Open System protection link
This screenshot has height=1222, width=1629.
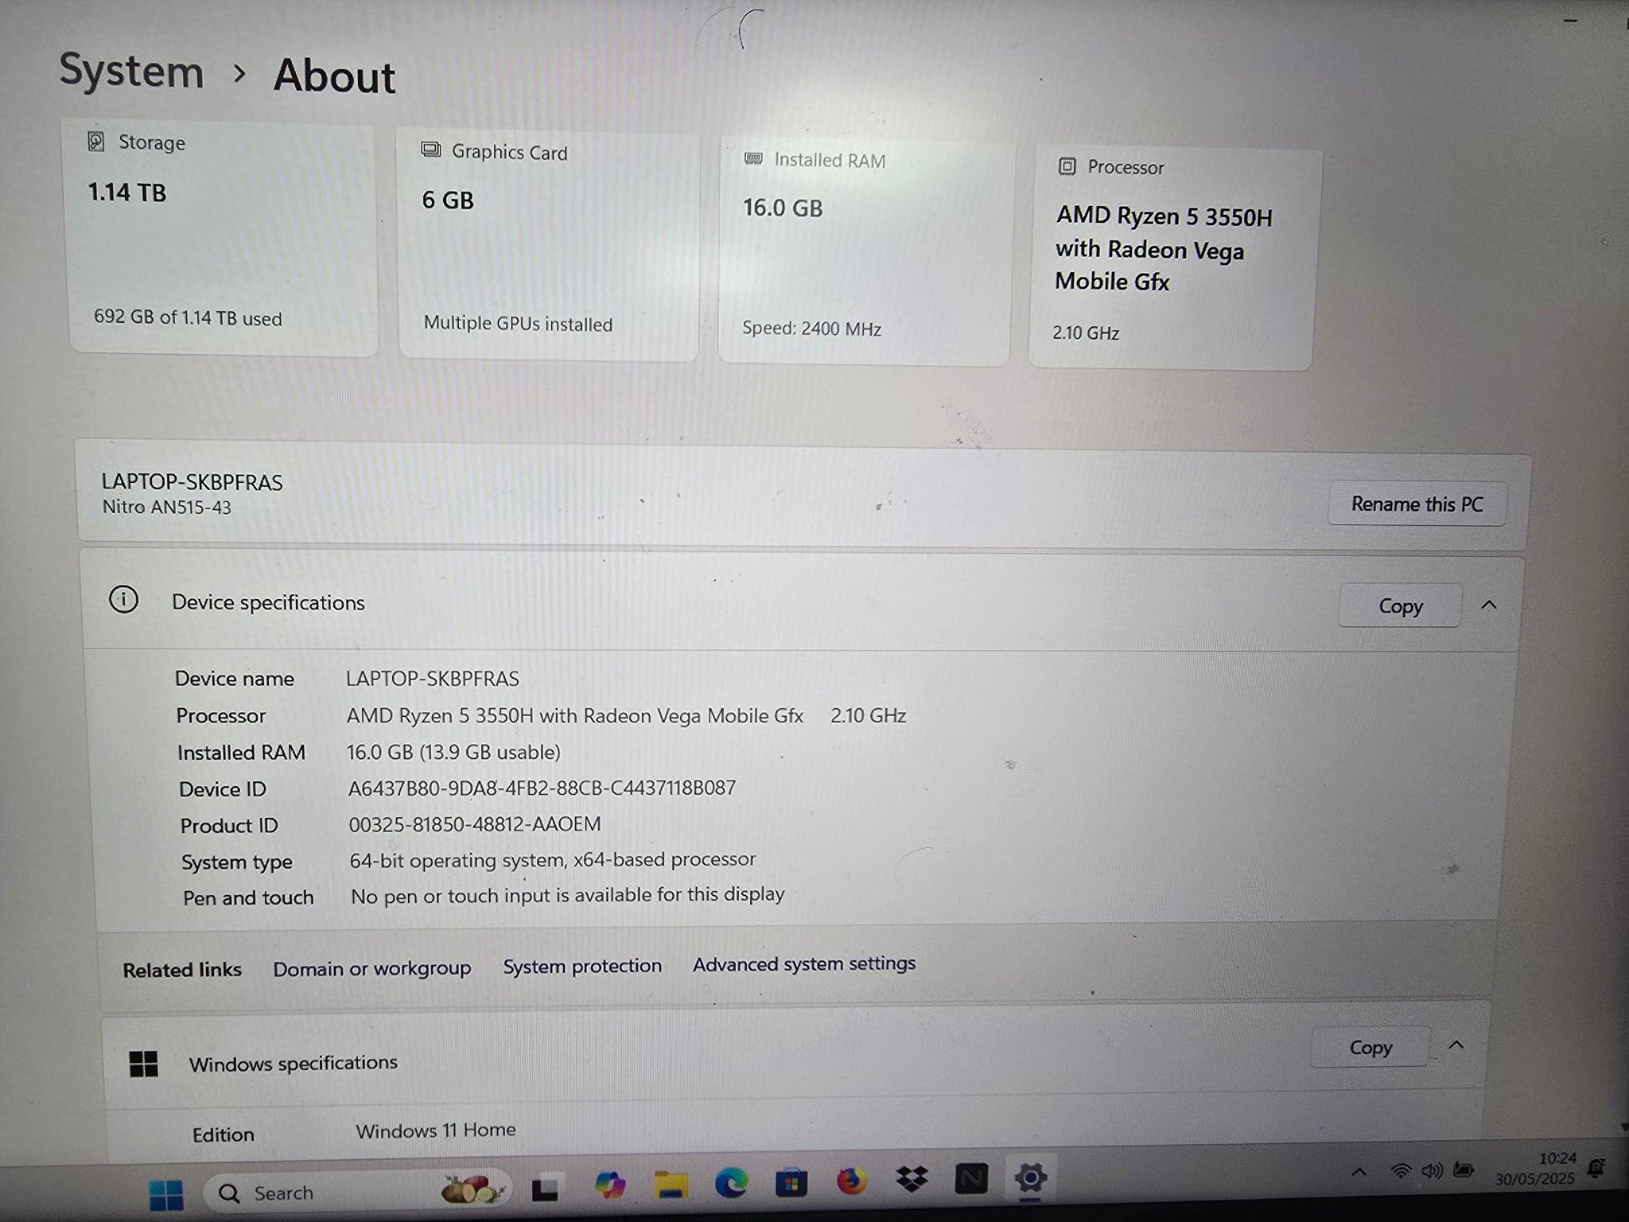coord(582,966)
